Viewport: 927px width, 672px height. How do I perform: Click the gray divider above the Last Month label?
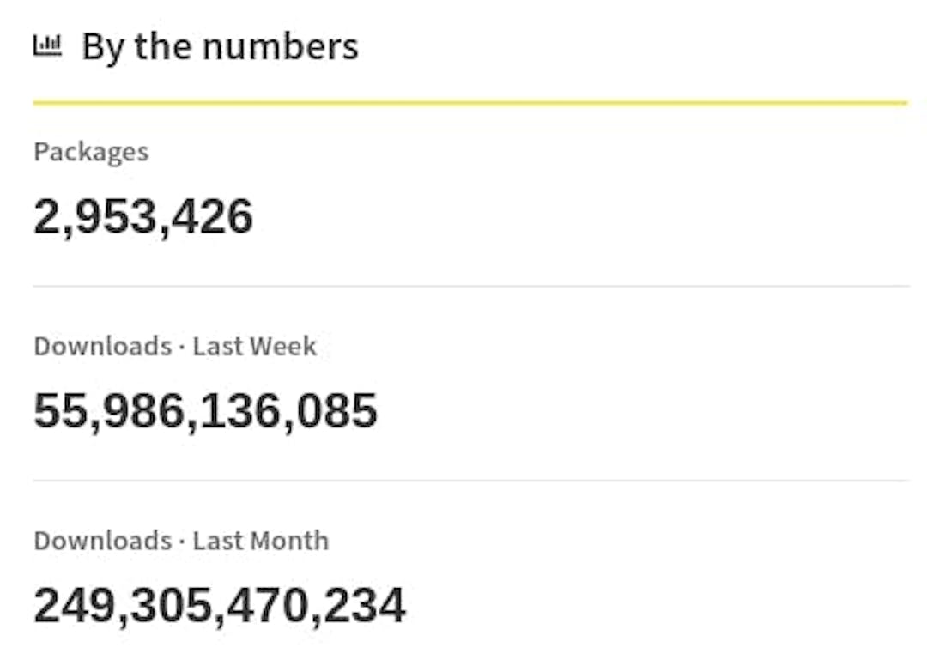pyautogui.click(x=470, y=481)
